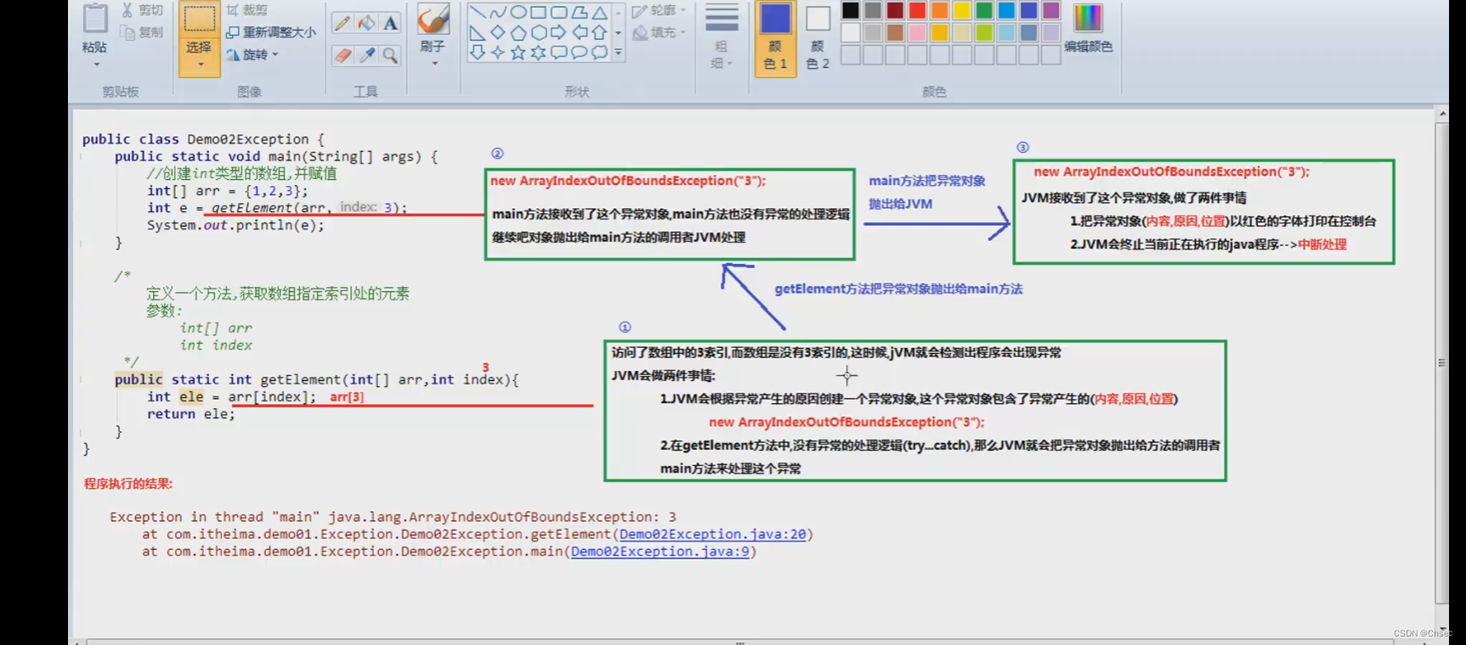Viewport: 1466px width, 645px height.
Task: Select the Color picker eyedropper tool
Action: point(366,55)
